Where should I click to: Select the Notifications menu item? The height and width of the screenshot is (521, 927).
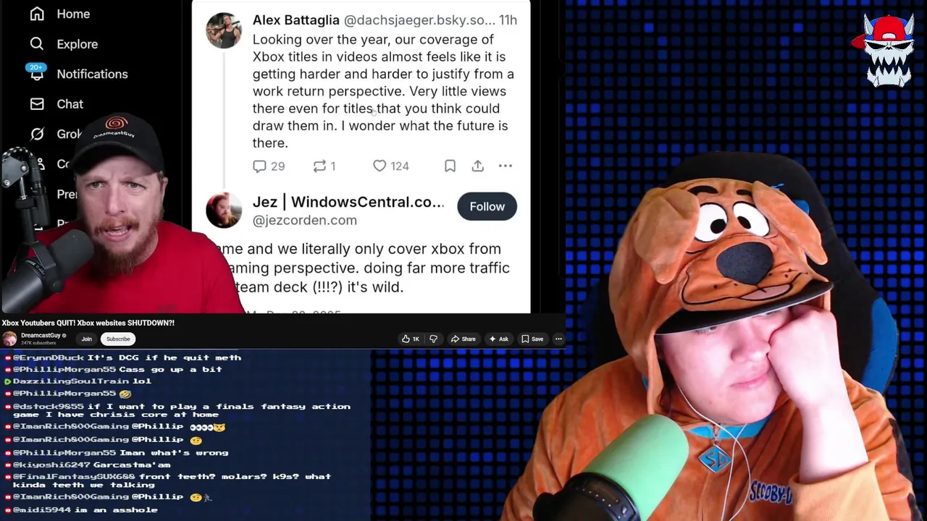(x=92, y=74)
